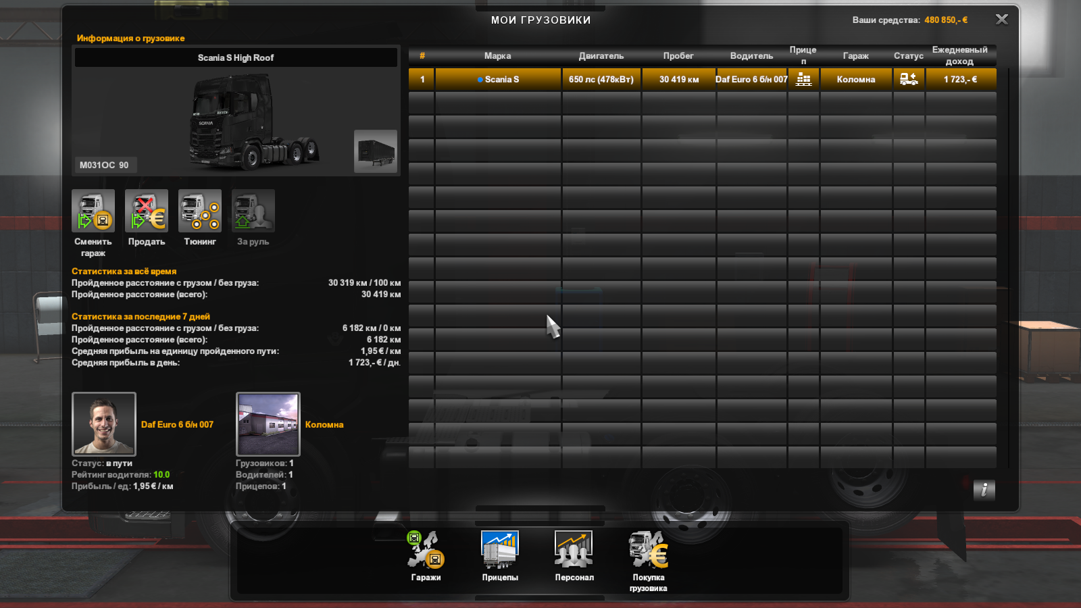This screenshot has height=608, width=1081.
Task: Open the change garage option (Сменить гараж)
Action: (x=93, y=211)
